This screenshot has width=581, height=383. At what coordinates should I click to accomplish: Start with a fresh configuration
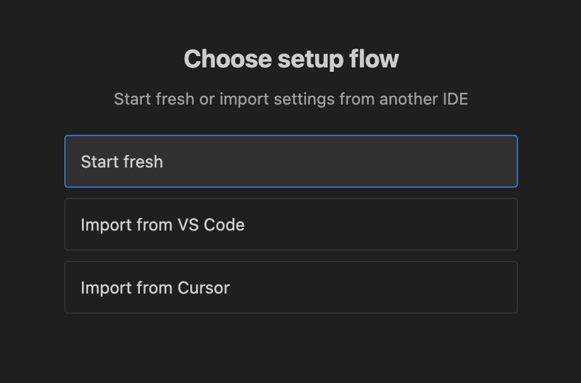tap(290, 161)
